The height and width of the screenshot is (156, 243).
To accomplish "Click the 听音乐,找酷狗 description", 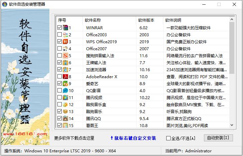I will 179,112.
